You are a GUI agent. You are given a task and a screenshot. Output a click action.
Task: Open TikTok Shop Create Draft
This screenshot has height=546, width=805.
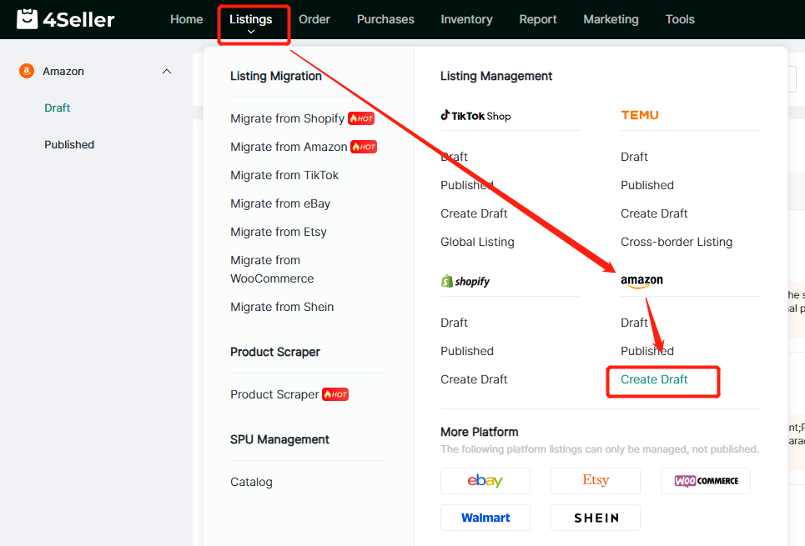[474, 213]
